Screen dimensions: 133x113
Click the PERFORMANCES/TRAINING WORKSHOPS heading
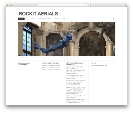click(75, 64)
